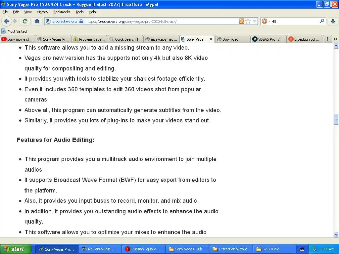
Task: Switch to the 'jazzycaps.net' tab
Action: (x=161, y=39)
